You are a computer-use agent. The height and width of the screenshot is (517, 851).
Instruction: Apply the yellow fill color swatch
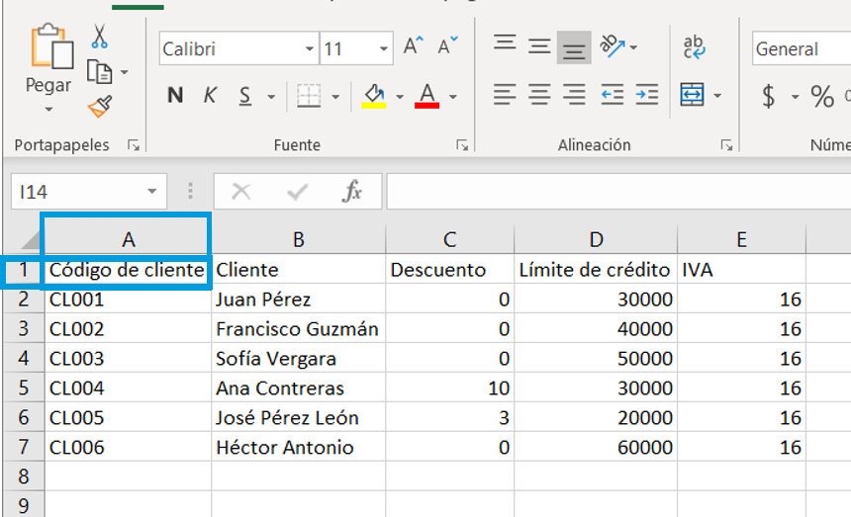(x=374, y=96)
